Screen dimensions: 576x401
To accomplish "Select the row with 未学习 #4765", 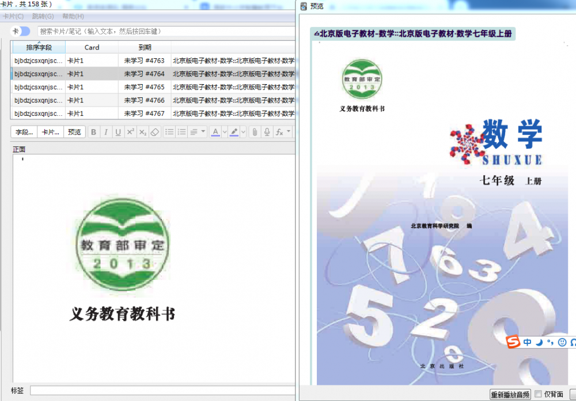I will click(154, 87).
